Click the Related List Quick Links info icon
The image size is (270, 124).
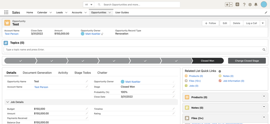220,71
